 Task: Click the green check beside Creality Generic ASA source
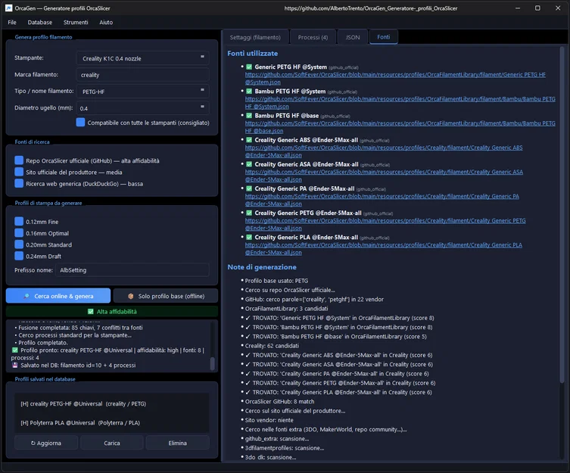(249, 164)
